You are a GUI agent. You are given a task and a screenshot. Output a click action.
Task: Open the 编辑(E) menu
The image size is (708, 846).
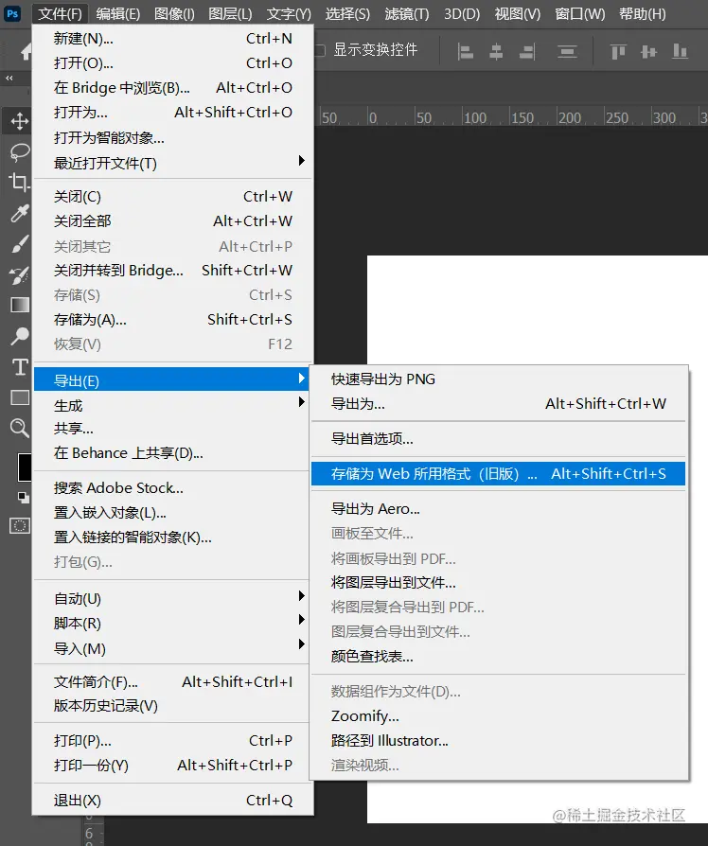click(117, 13)
